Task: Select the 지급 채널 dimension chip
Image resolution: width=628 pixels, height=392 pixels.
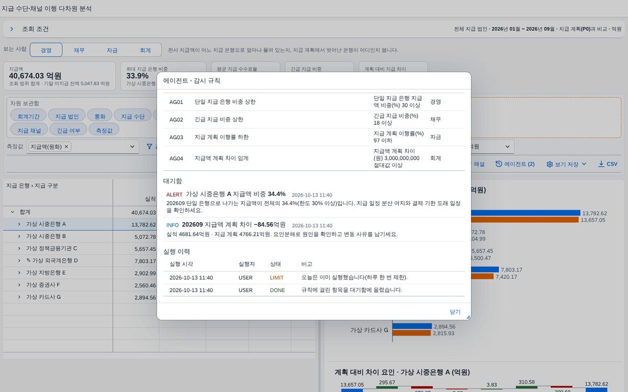Action: (x=29, y=130)
